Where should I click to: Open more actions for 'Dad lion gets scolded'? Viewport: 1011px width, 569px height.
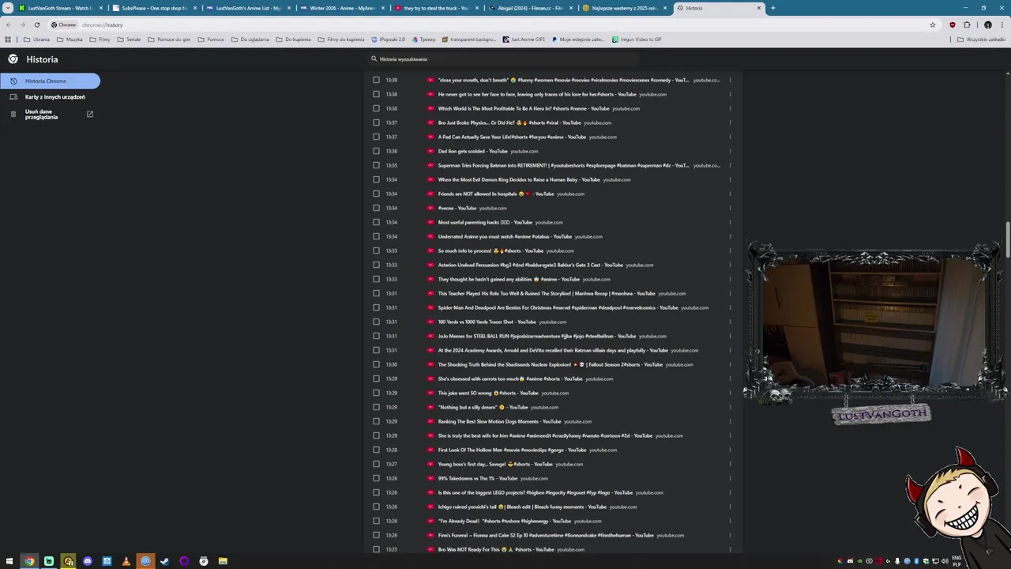730,151
